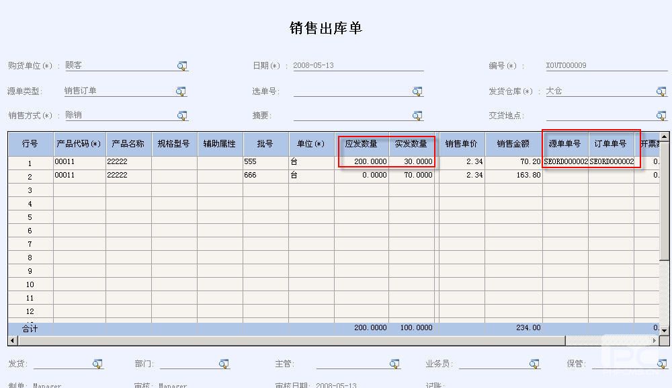The height and width of the screenshot is (388, 672).
Task: Open the 摘要 lookup icon
Action: point(417,116)
